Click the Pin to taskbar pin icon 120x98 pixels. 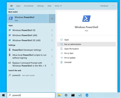tap(62, 58)
